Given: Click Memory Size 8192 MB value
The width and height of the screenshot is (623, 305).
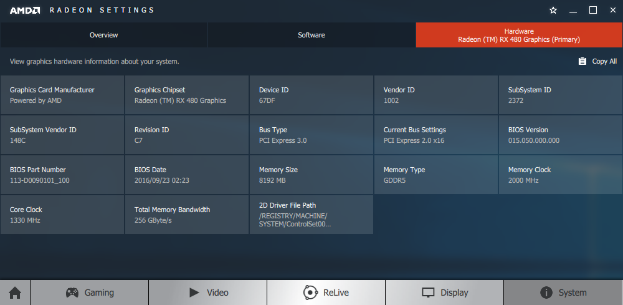Looking at the screenshot, I should 272,180.
